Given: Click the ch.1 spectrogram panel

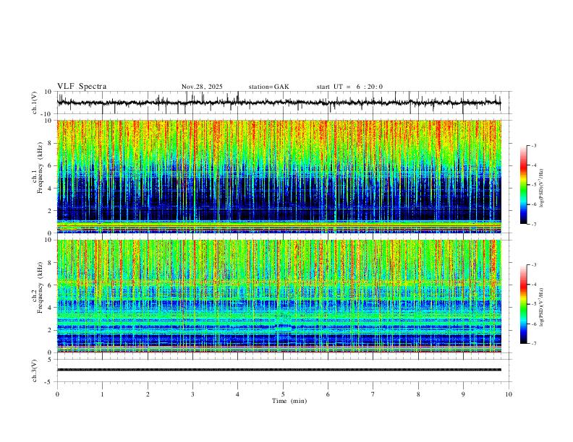Looking at the screenshot, I should pyautogui.click(x=279, y=176).
